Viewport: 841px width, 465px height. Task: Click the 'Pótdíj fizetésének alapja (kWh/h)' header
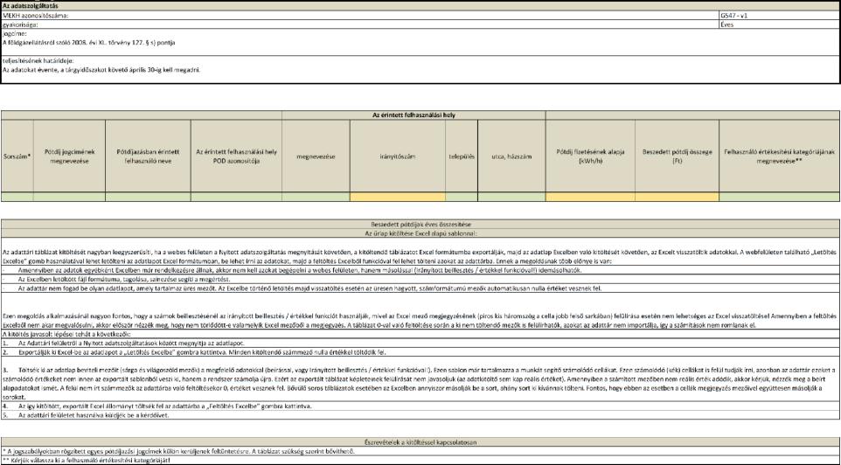(590, 154)
